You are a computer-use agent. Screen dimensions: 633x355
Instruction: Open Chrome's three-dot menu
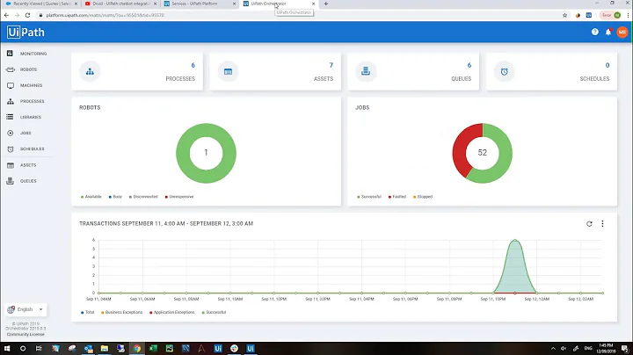point(628,15)
